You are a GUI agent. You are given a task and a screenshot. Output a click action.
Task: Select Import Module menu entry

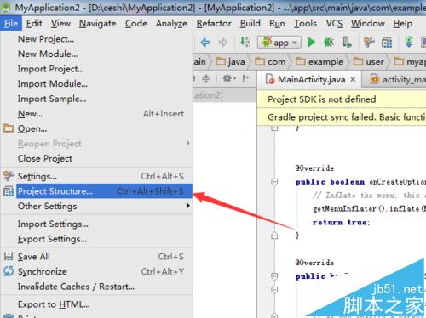96,84
